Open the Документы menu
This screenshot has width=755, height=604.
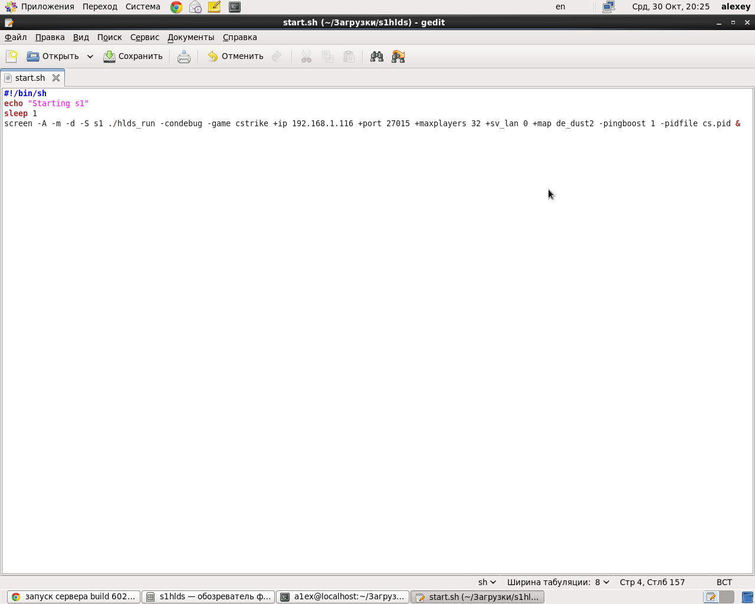click(x=191, y=37)
